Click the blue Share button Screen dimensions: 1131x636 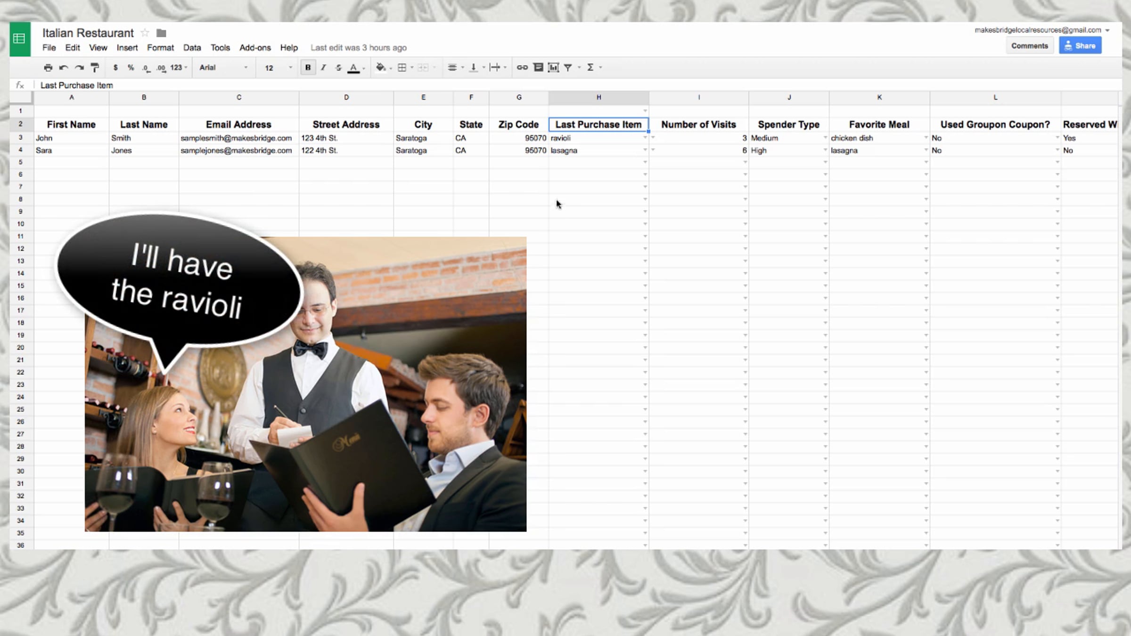[1080, 46]
